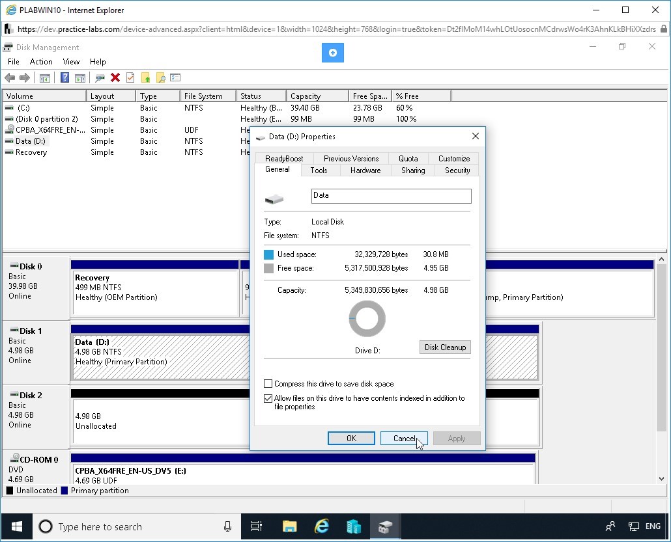The width and height of the screenshot is (671, 542).
Task: Open Task View from the taskbar
Action: pyautogui.click(x=256, y=526)
